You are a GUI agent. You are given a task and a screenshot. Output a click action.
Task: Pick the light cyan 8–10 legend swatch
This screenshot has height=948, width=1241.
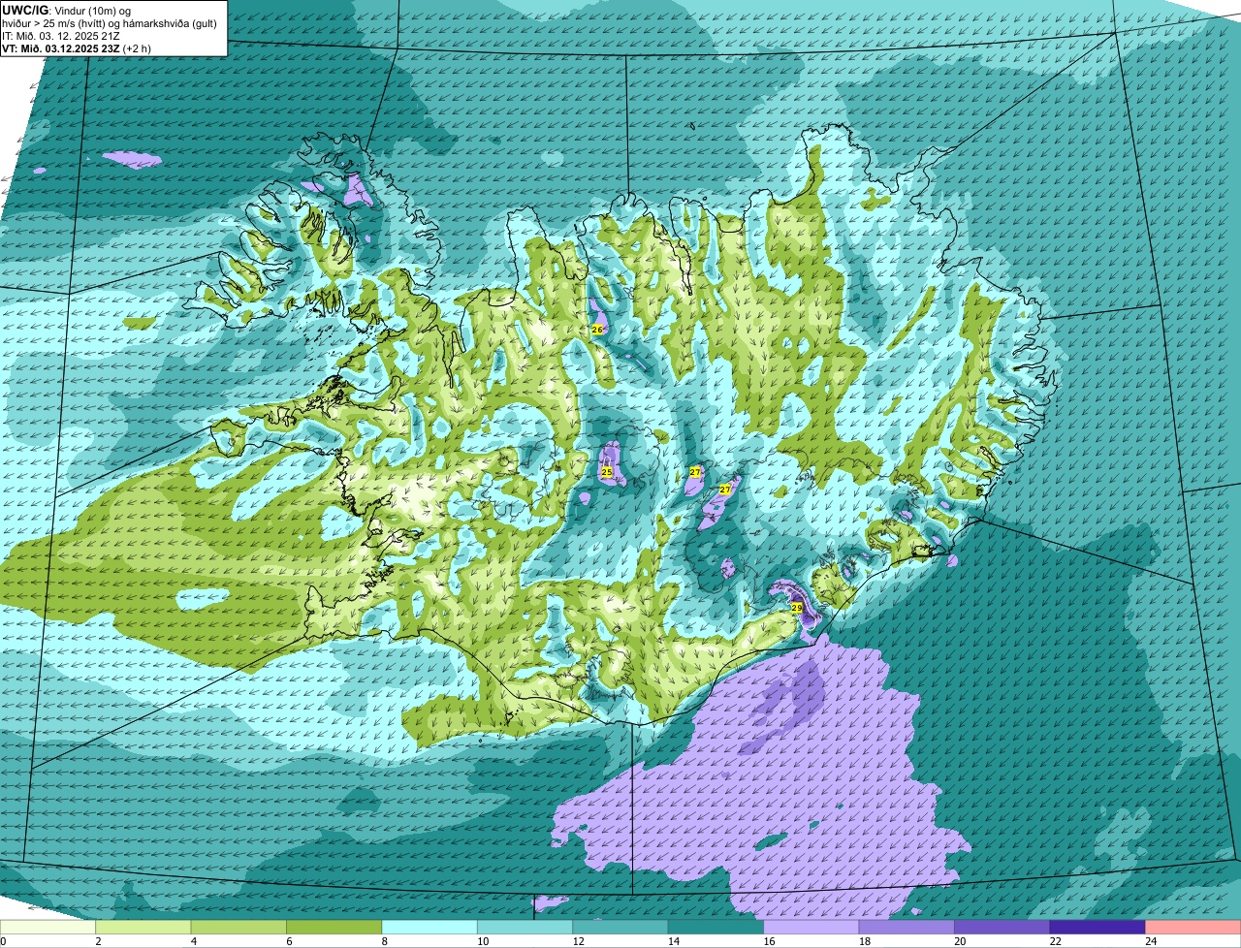point(430,928)
